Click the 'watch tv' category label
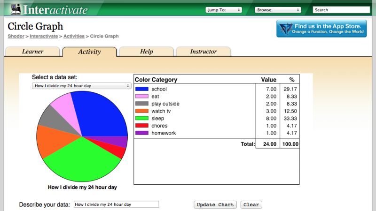 [161, 111]
